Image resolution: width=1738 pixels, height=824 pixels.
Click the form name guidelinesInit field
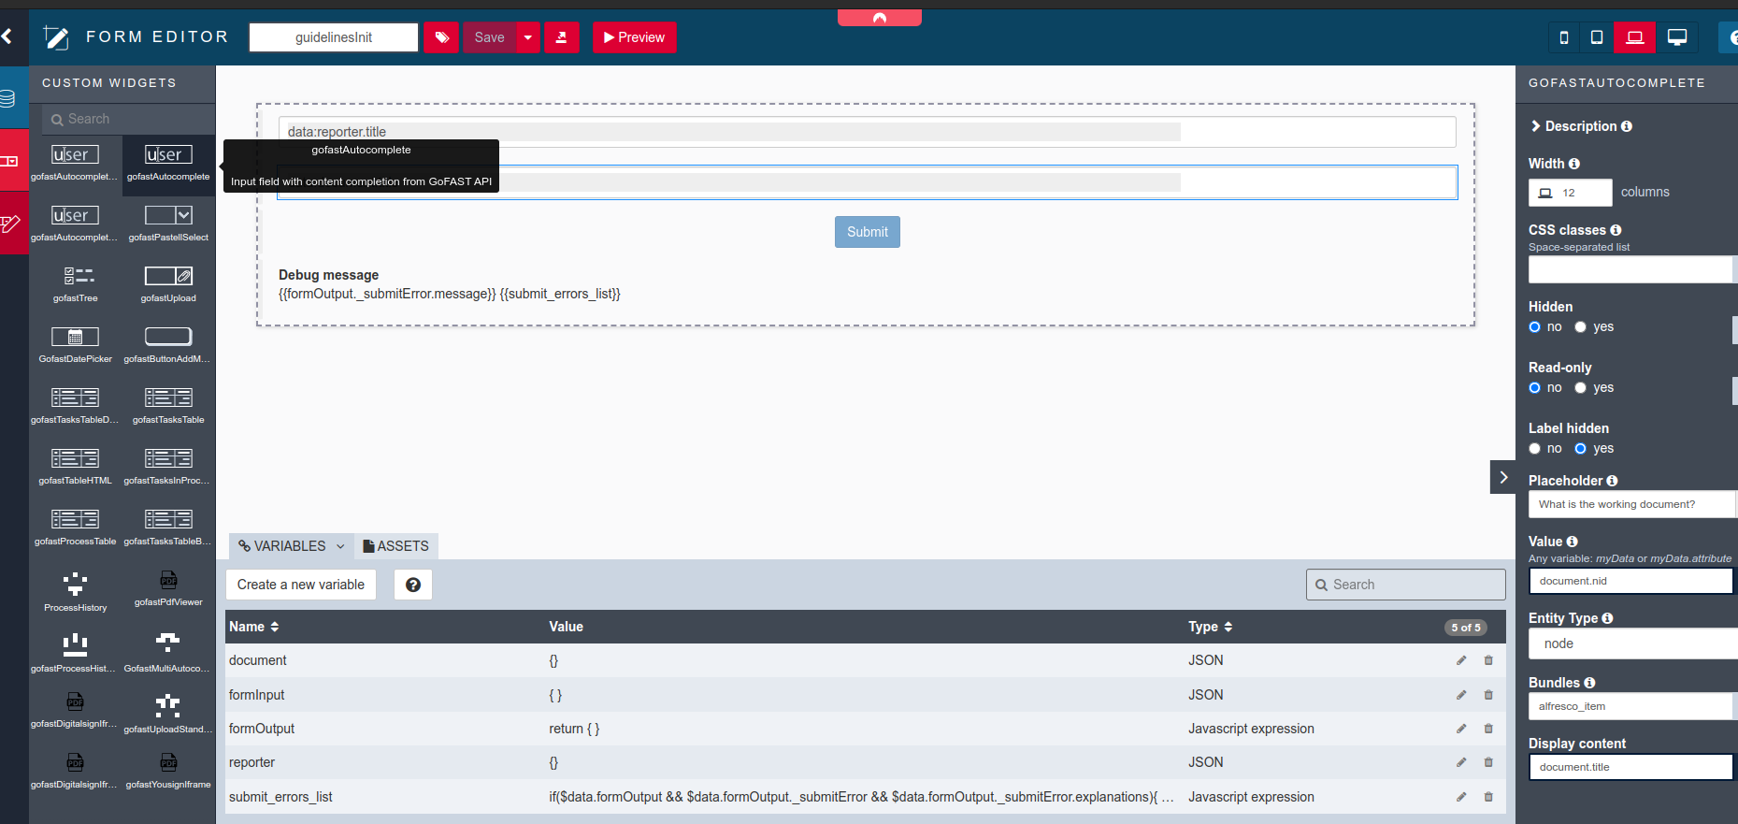(334, 37)
